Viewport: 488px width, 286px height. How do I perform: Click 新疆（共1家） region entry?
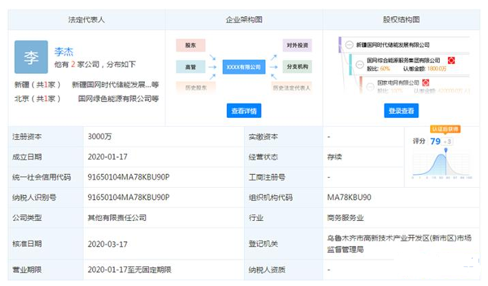click(37, 84)
